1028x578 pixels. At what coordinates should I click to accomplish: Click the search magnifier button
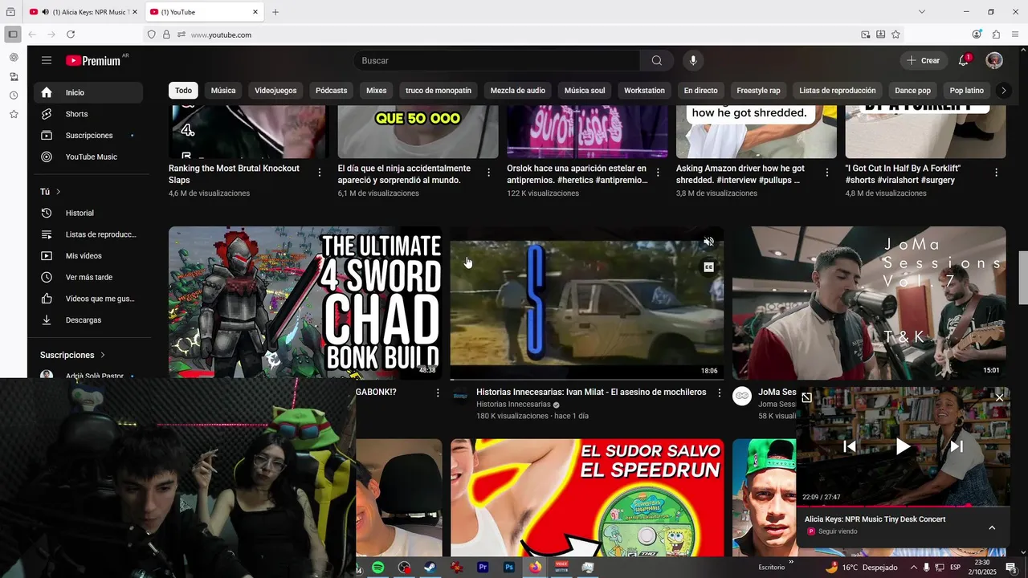[657, 60]
